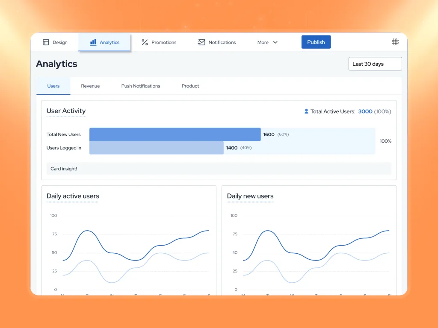Go to the Promotions tab label

(164, 42)
